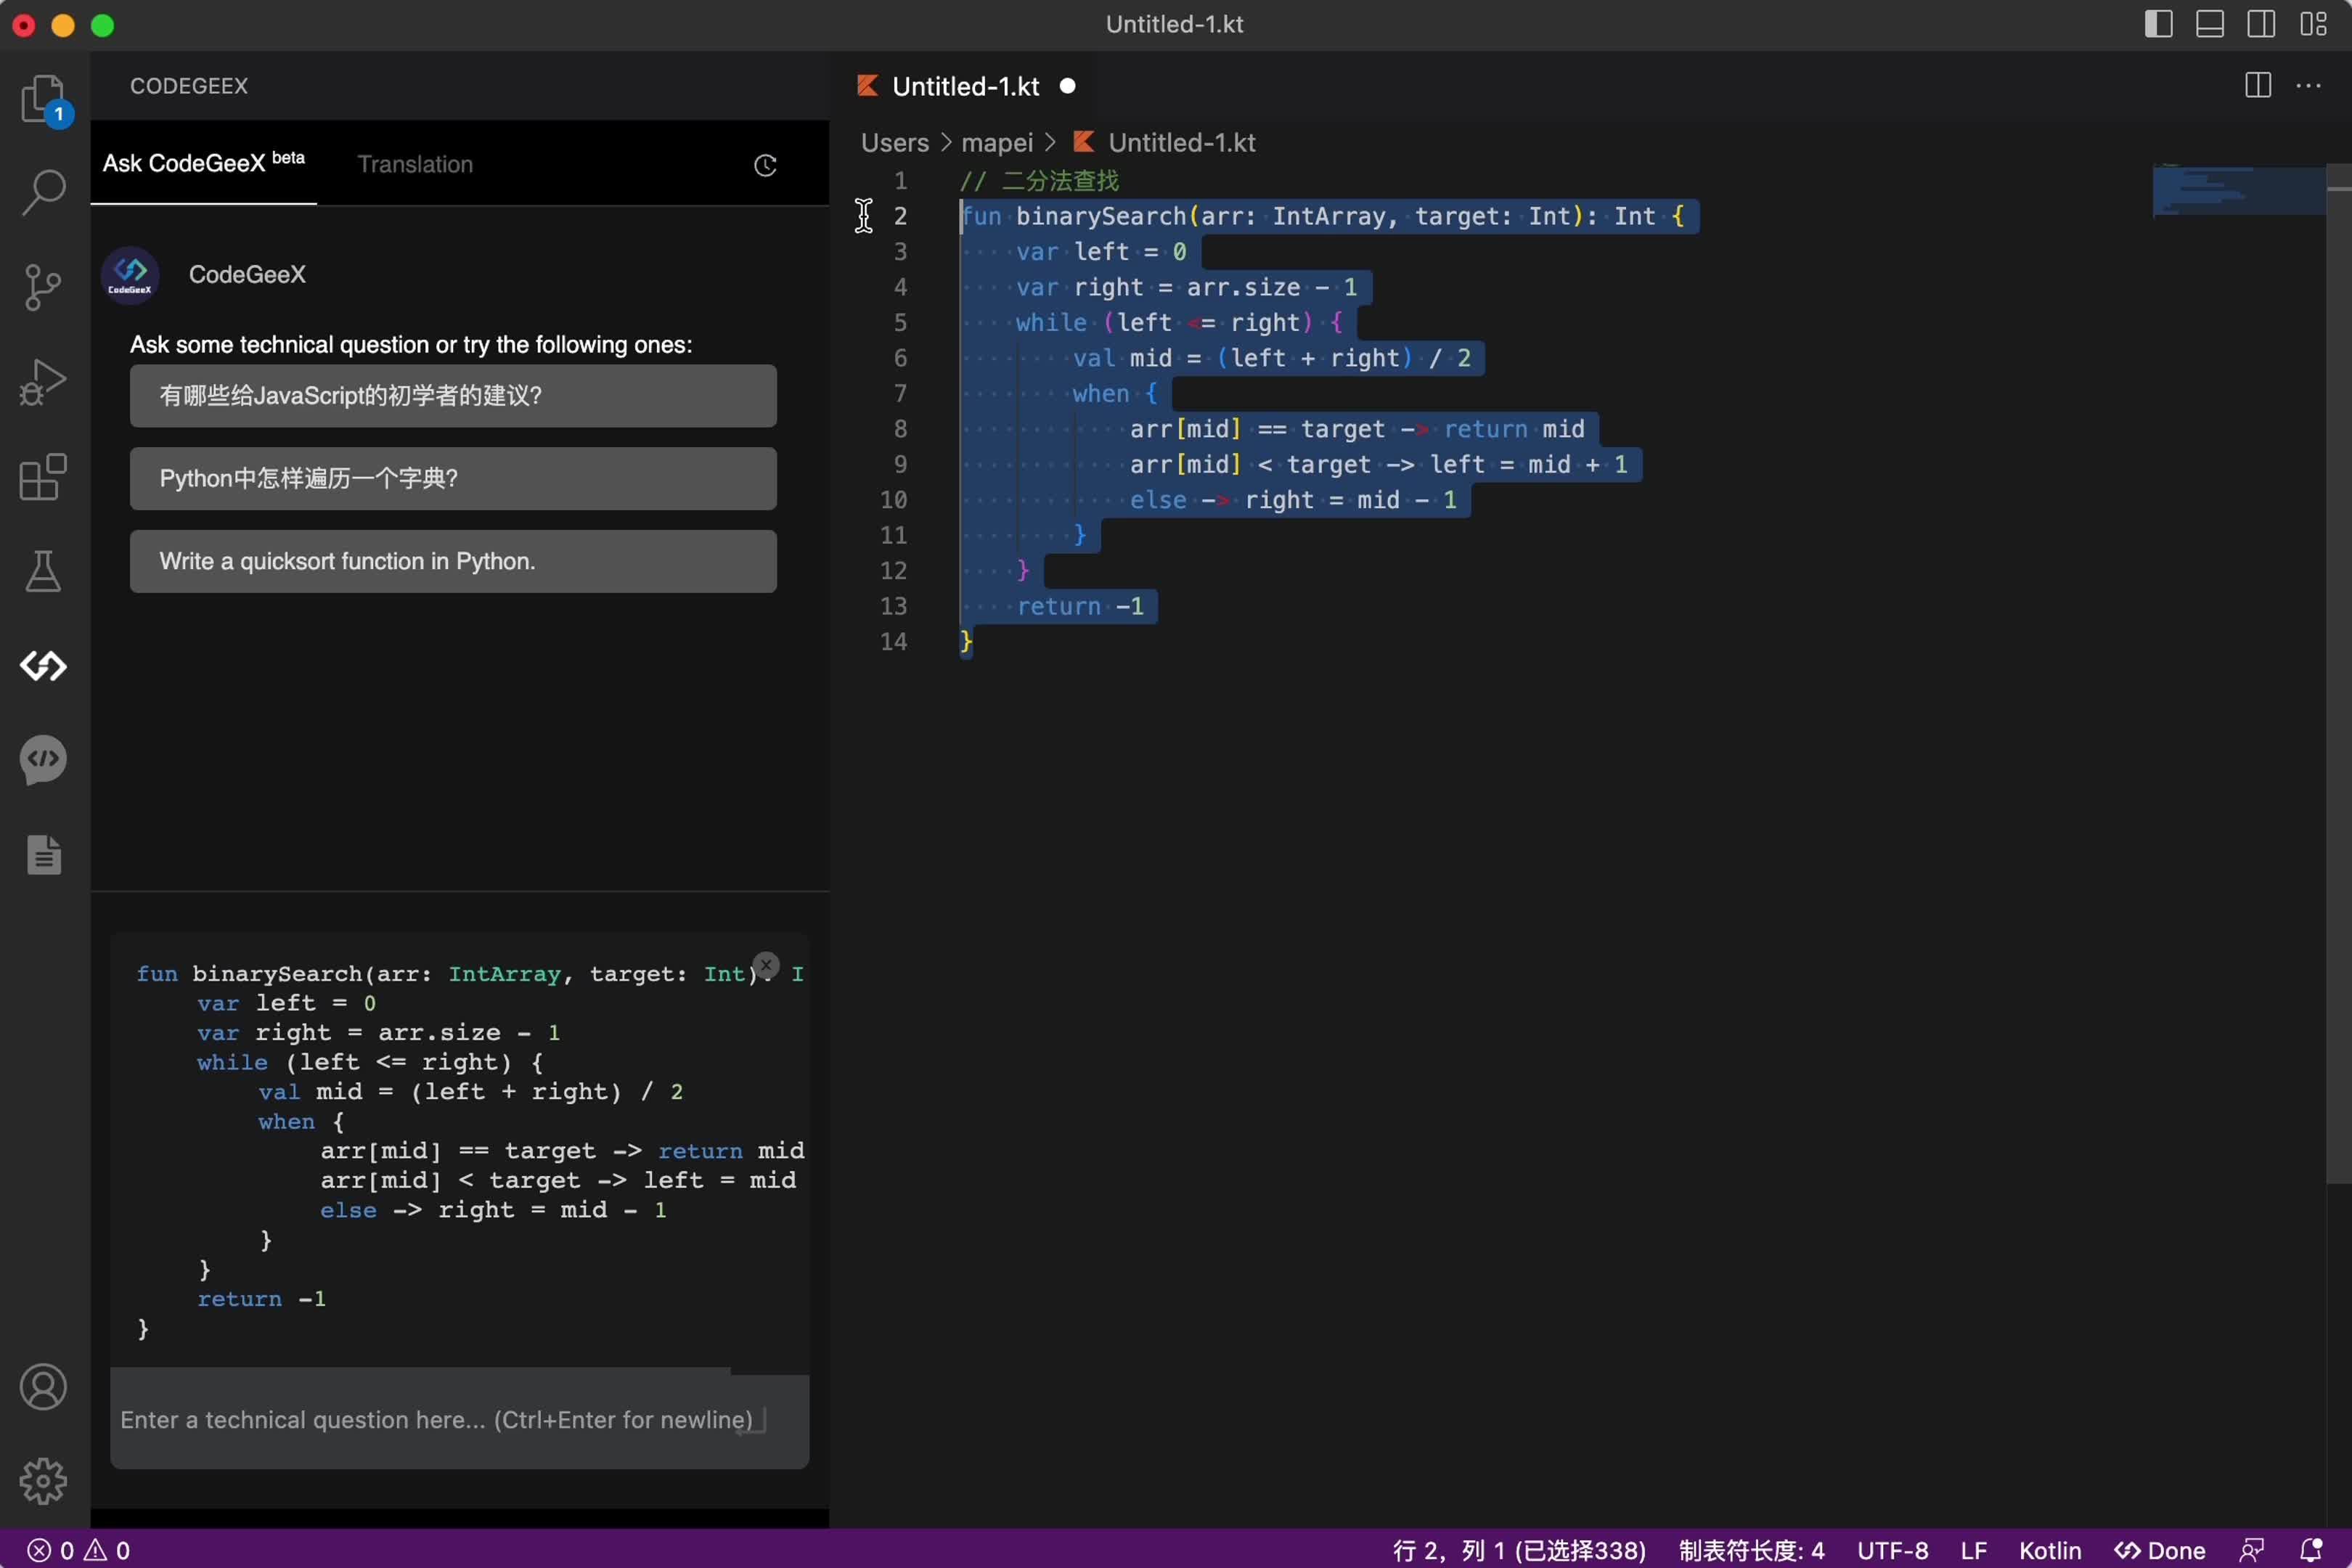Screen dimensions: 2352x1568
Task: Change language mode from Kotlin
Action: [x=2051, y=1550]
